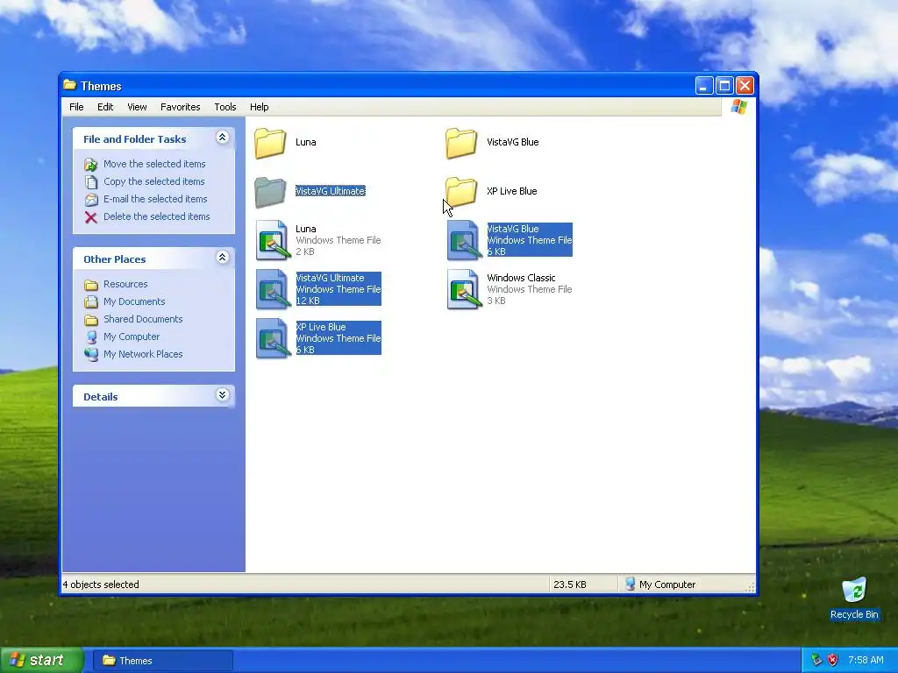Viewport: 898px width, 673px height.
Task: Select the VistaVG Blue theme file icon
Action: 463,240
